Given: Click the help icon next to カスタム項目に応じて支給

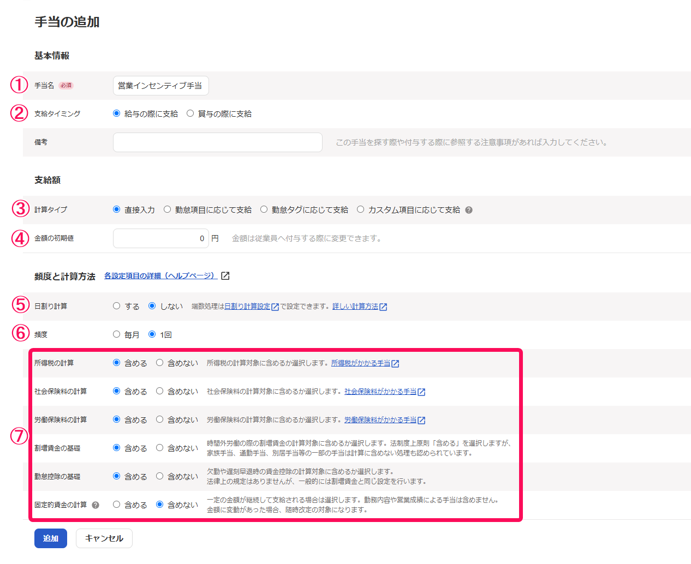Looking at the screenshot, I should click(x=469, y=210).
